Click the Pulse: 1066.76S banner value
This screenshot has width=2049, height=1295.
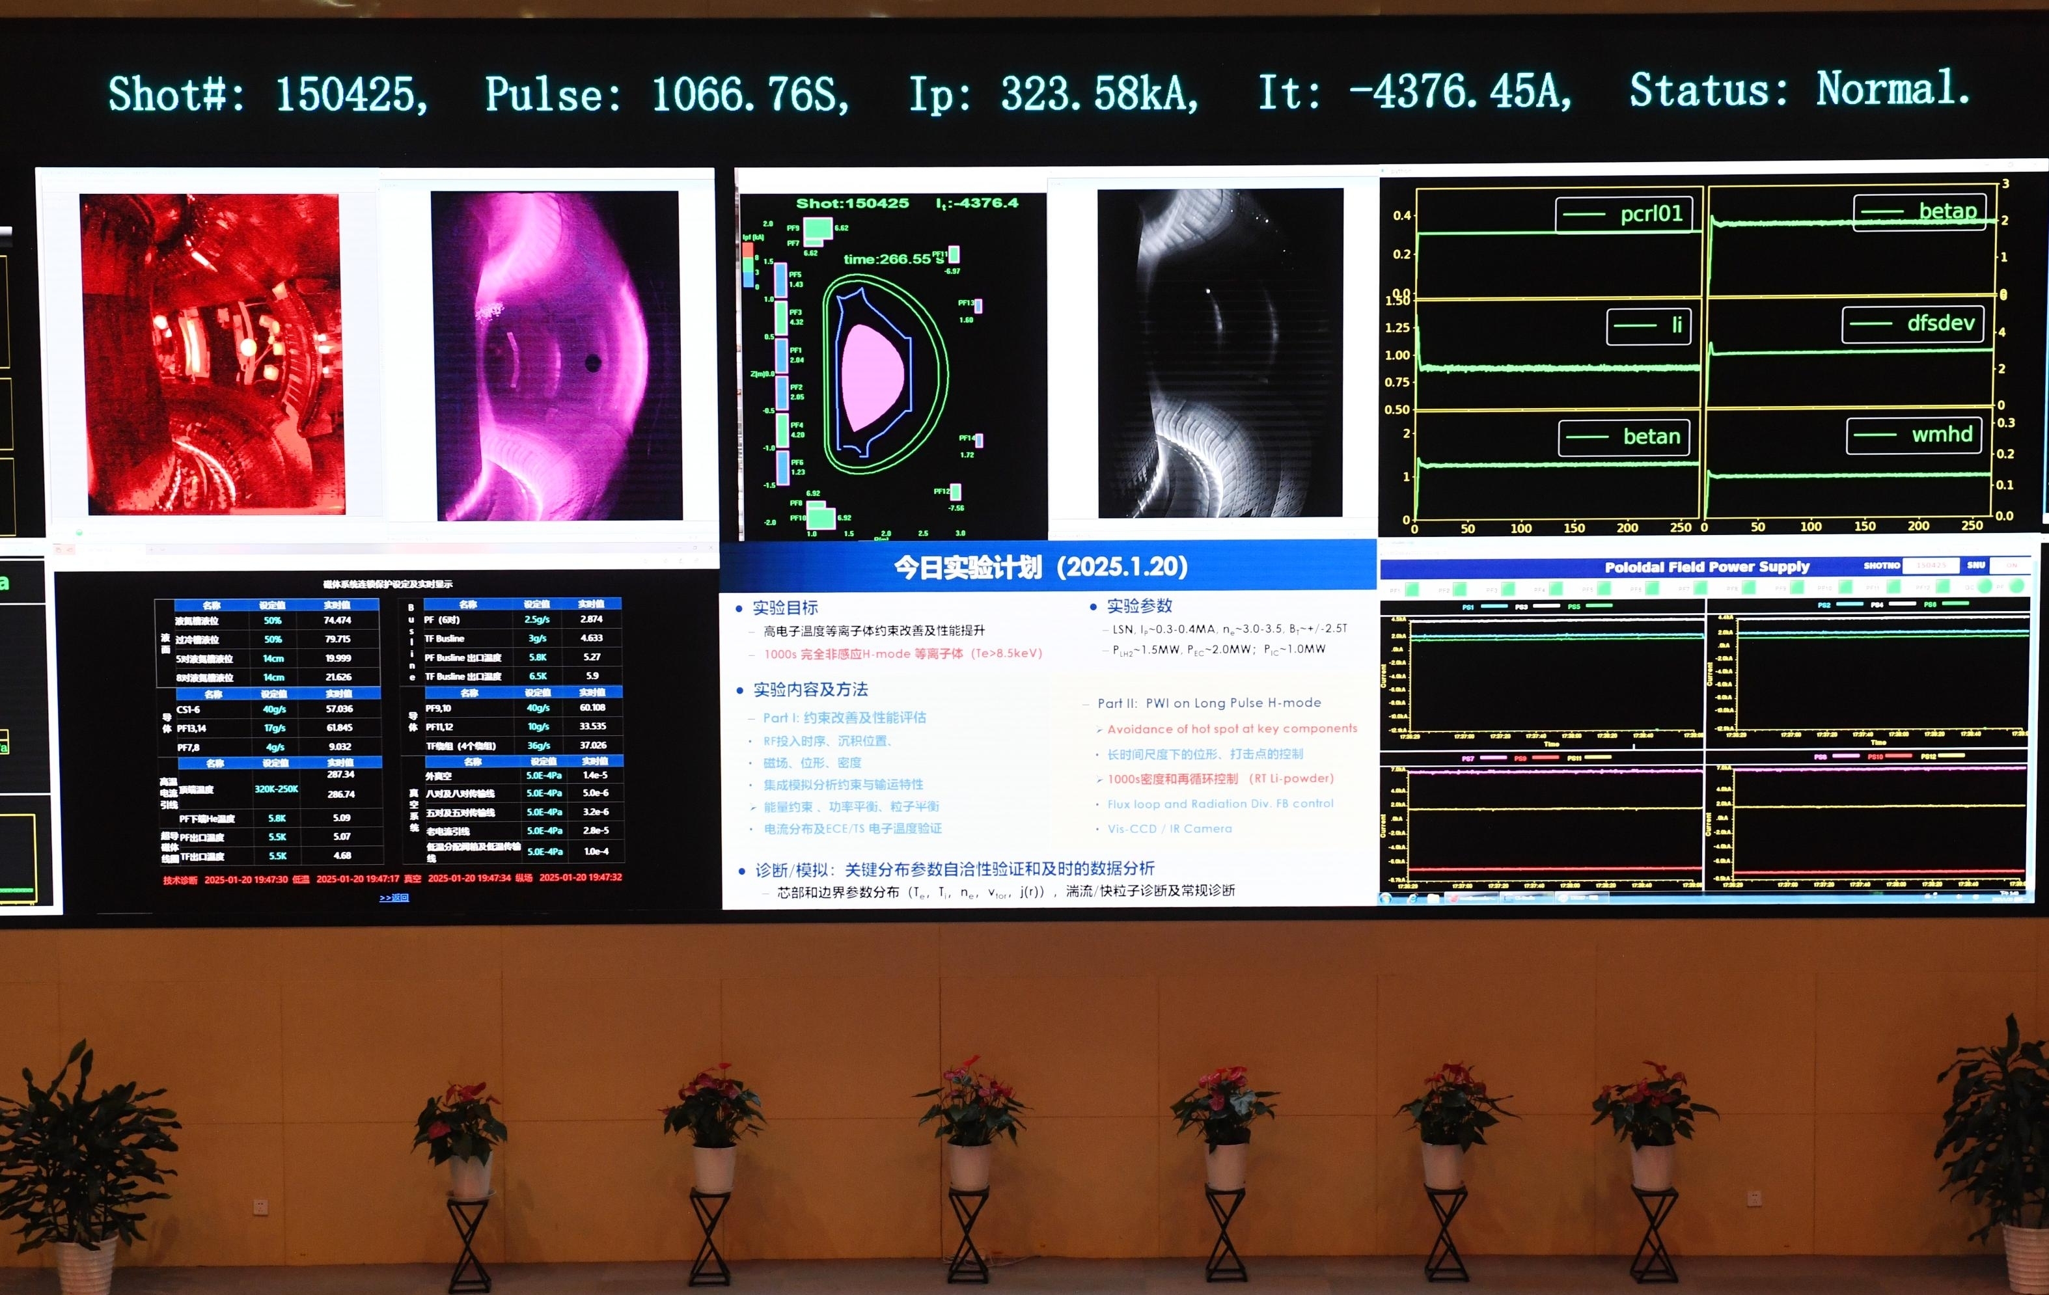point(668,94)
